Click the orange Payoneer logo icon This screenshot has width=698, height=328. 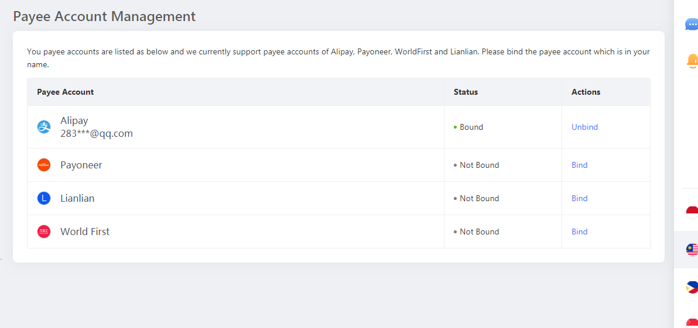(x=43, y=165)
